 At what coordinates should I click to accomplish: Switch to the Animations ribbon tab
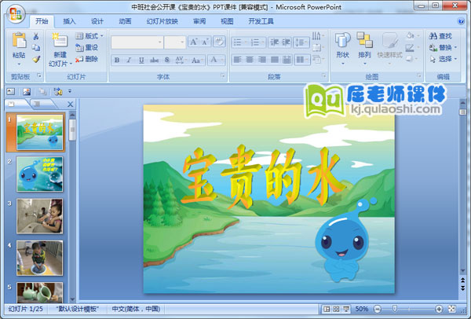tap(125, 21)
